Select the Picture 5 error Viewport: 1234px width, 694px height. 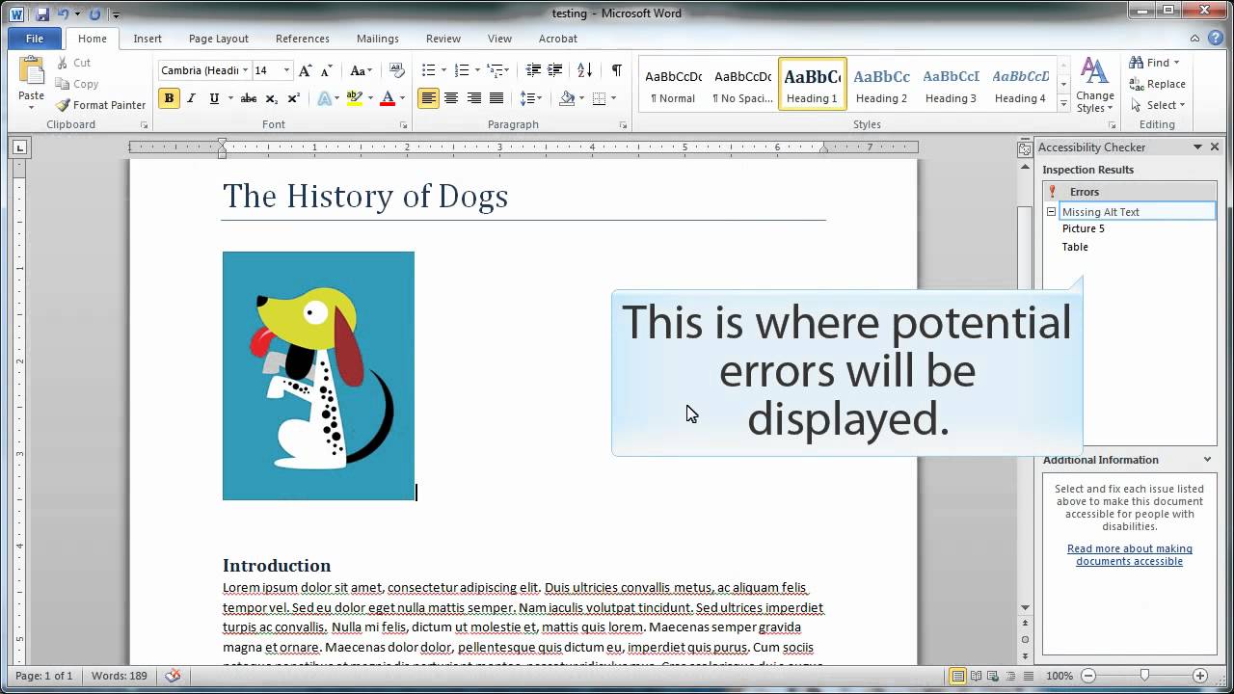pos(1084,228)
